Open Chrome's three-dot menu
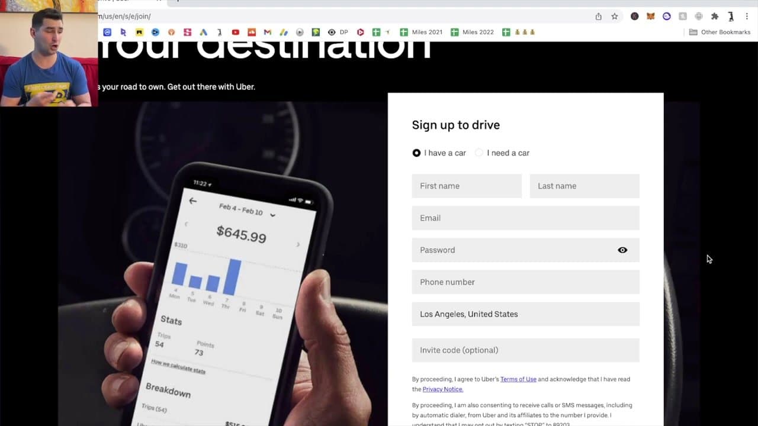The image size is (758, 426). pos(747,17)
